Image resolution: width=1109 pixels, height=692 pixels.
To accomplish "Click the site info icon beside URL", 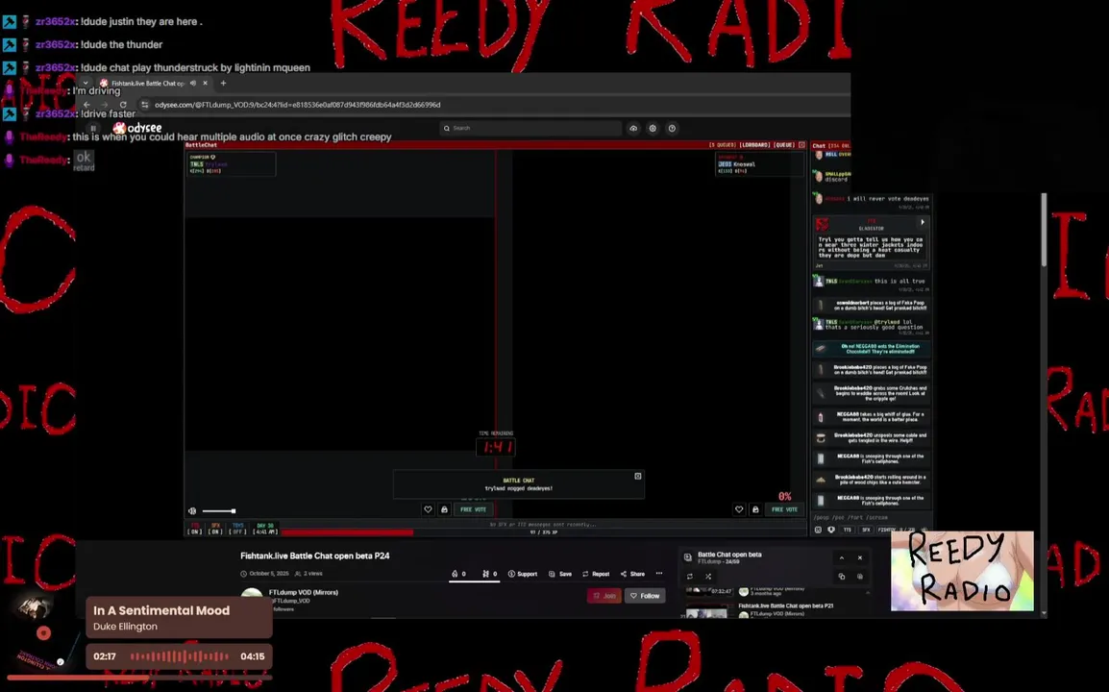I will [x=144, y=105].
